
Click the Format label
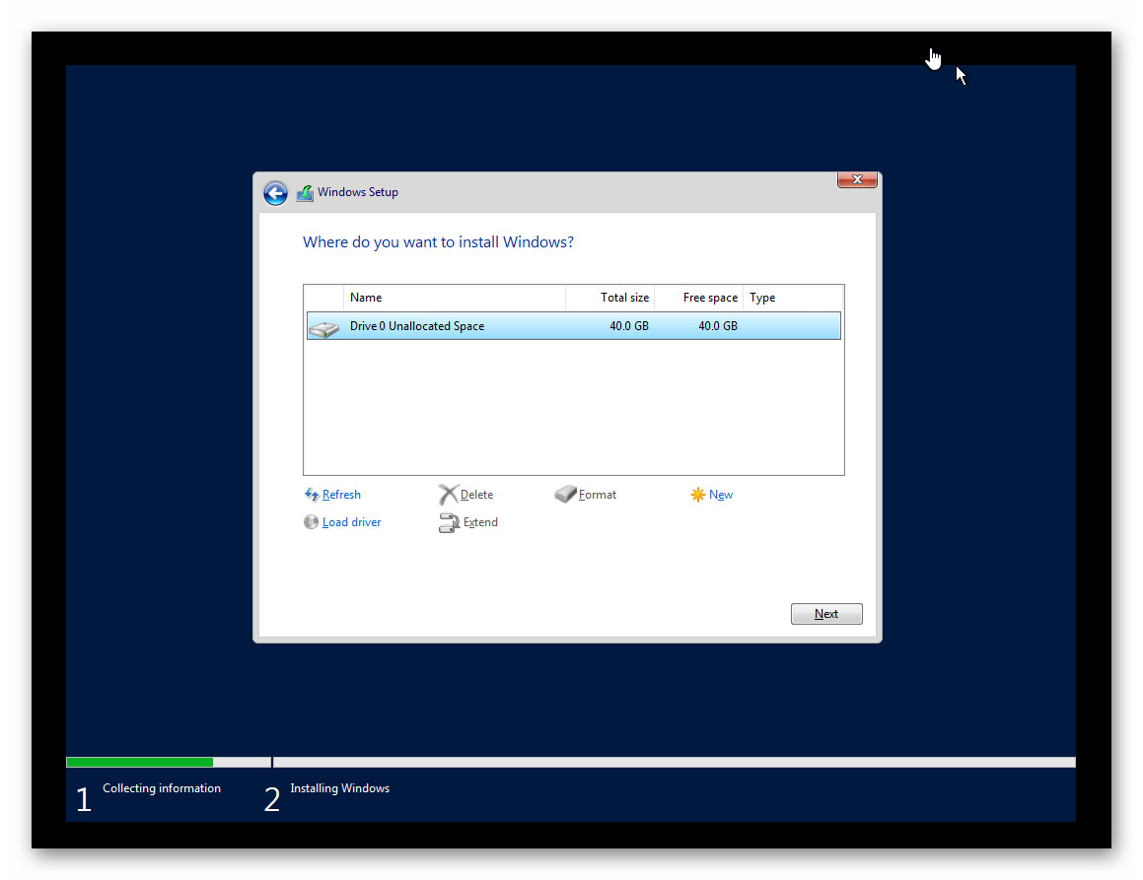click(x=597, y=495)
